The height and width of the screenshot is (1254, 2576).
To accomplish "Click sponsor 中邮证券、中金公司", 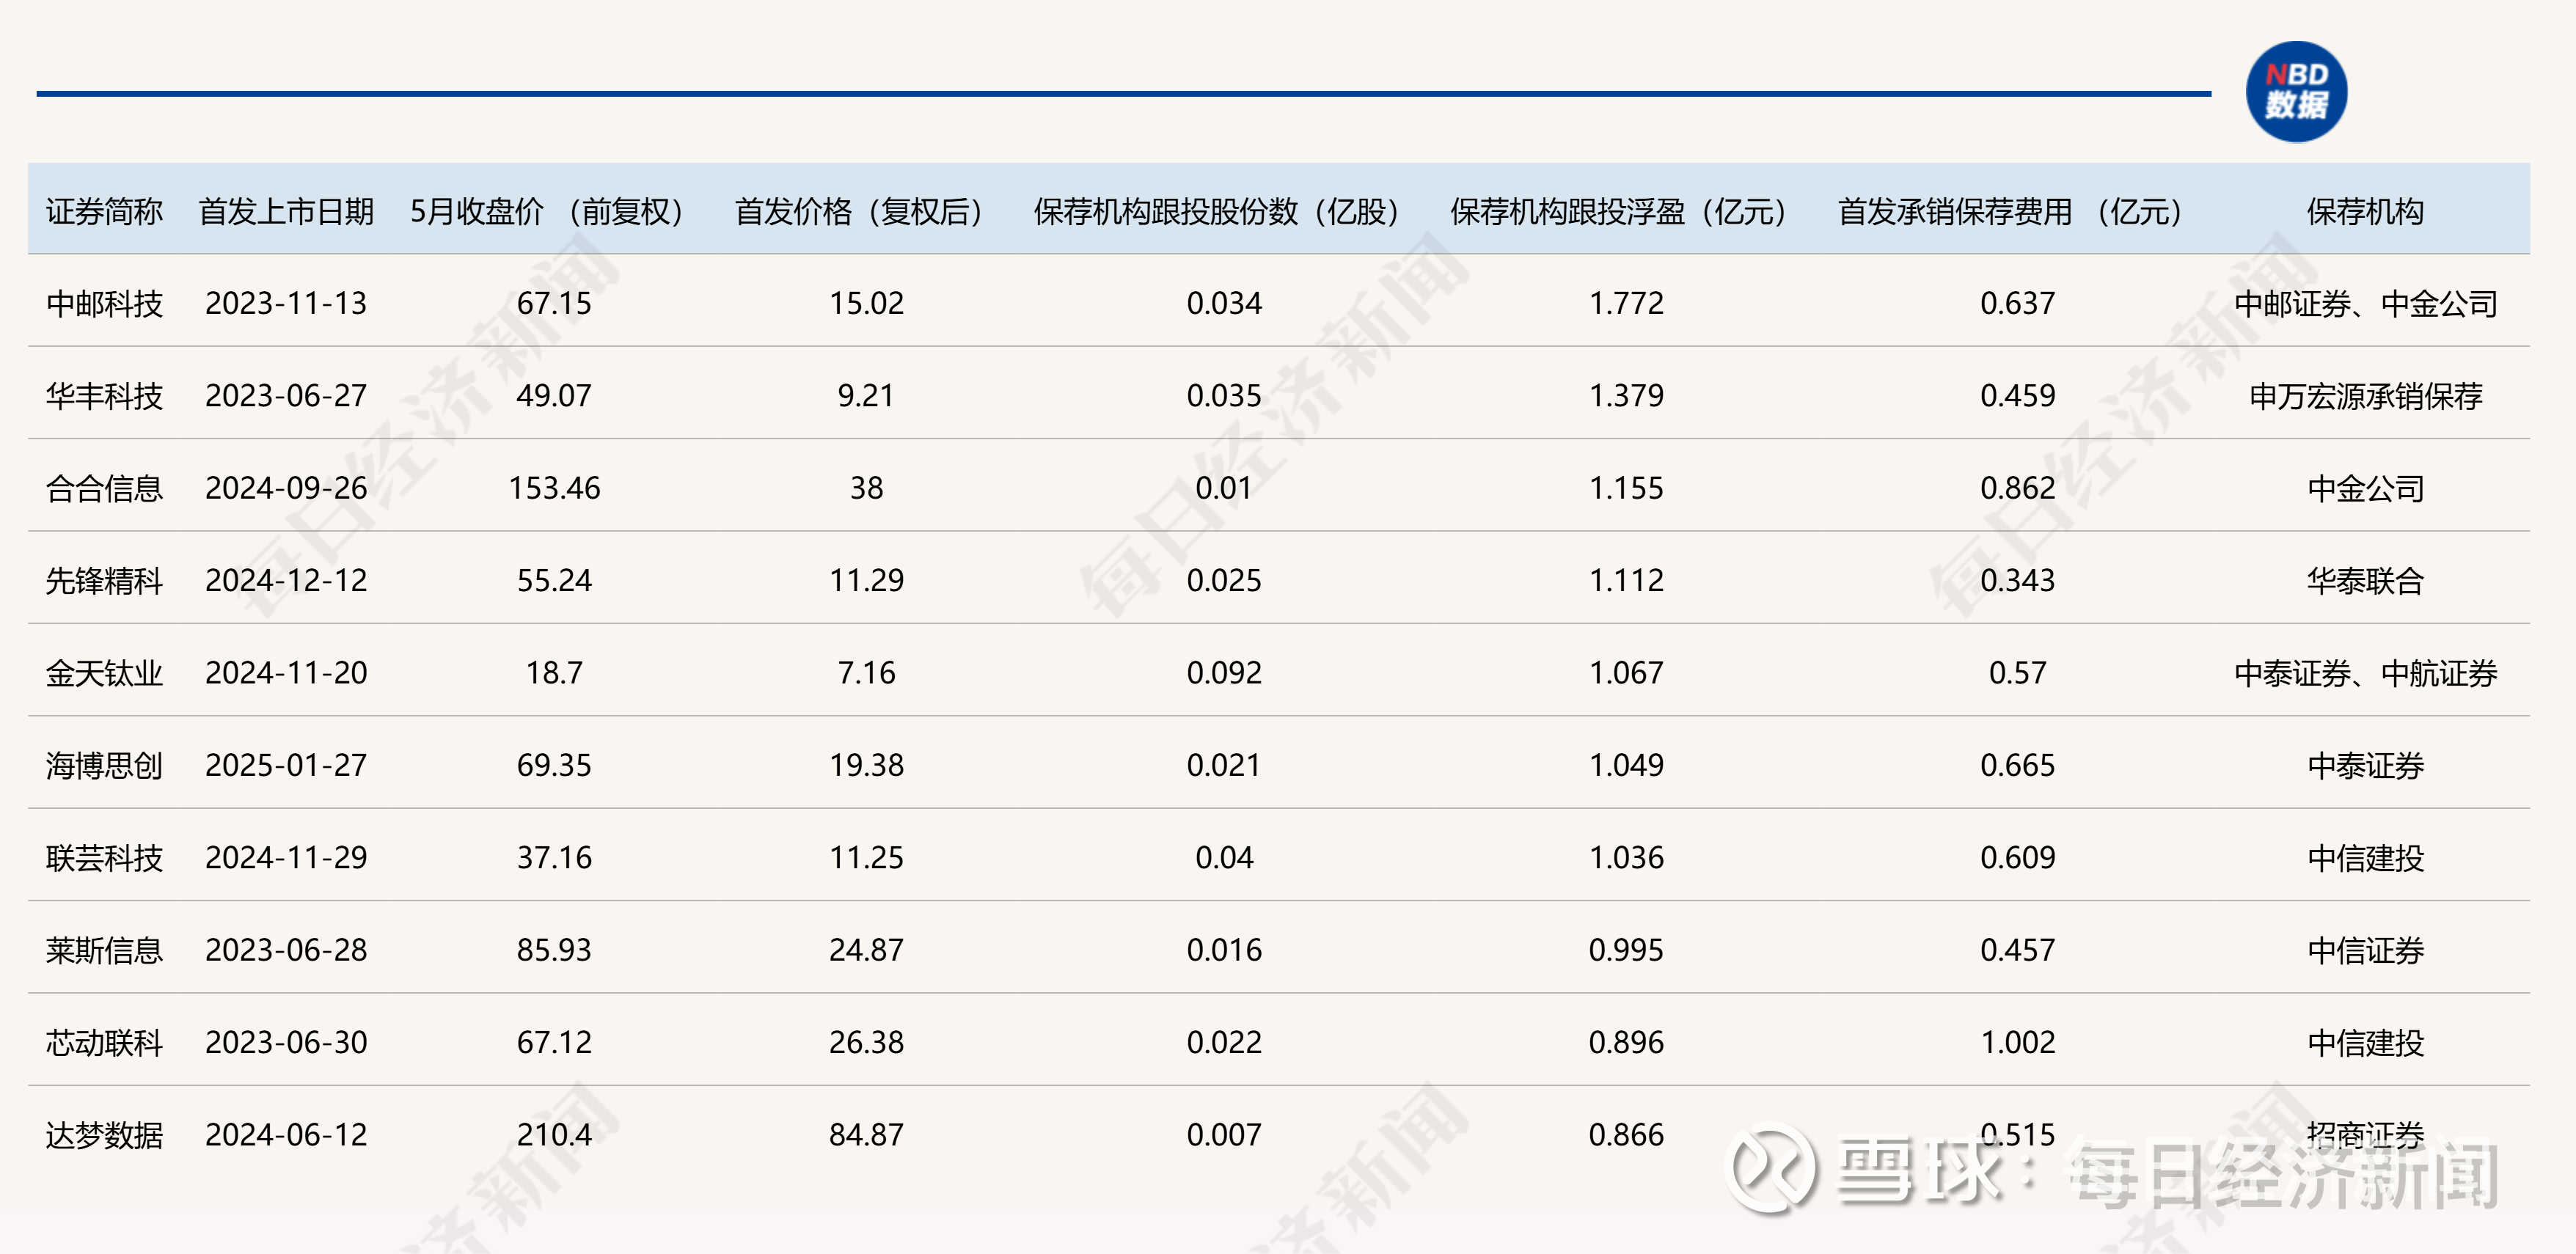I will (x=2366, y=303).
